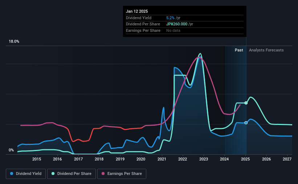Click the 18.0% y-axis label
This screenshot has height=184, width=298.
point(14,42)
